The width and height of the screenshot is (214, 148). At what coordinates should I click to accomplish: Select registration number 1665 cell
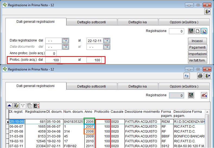tap(36, 126)
